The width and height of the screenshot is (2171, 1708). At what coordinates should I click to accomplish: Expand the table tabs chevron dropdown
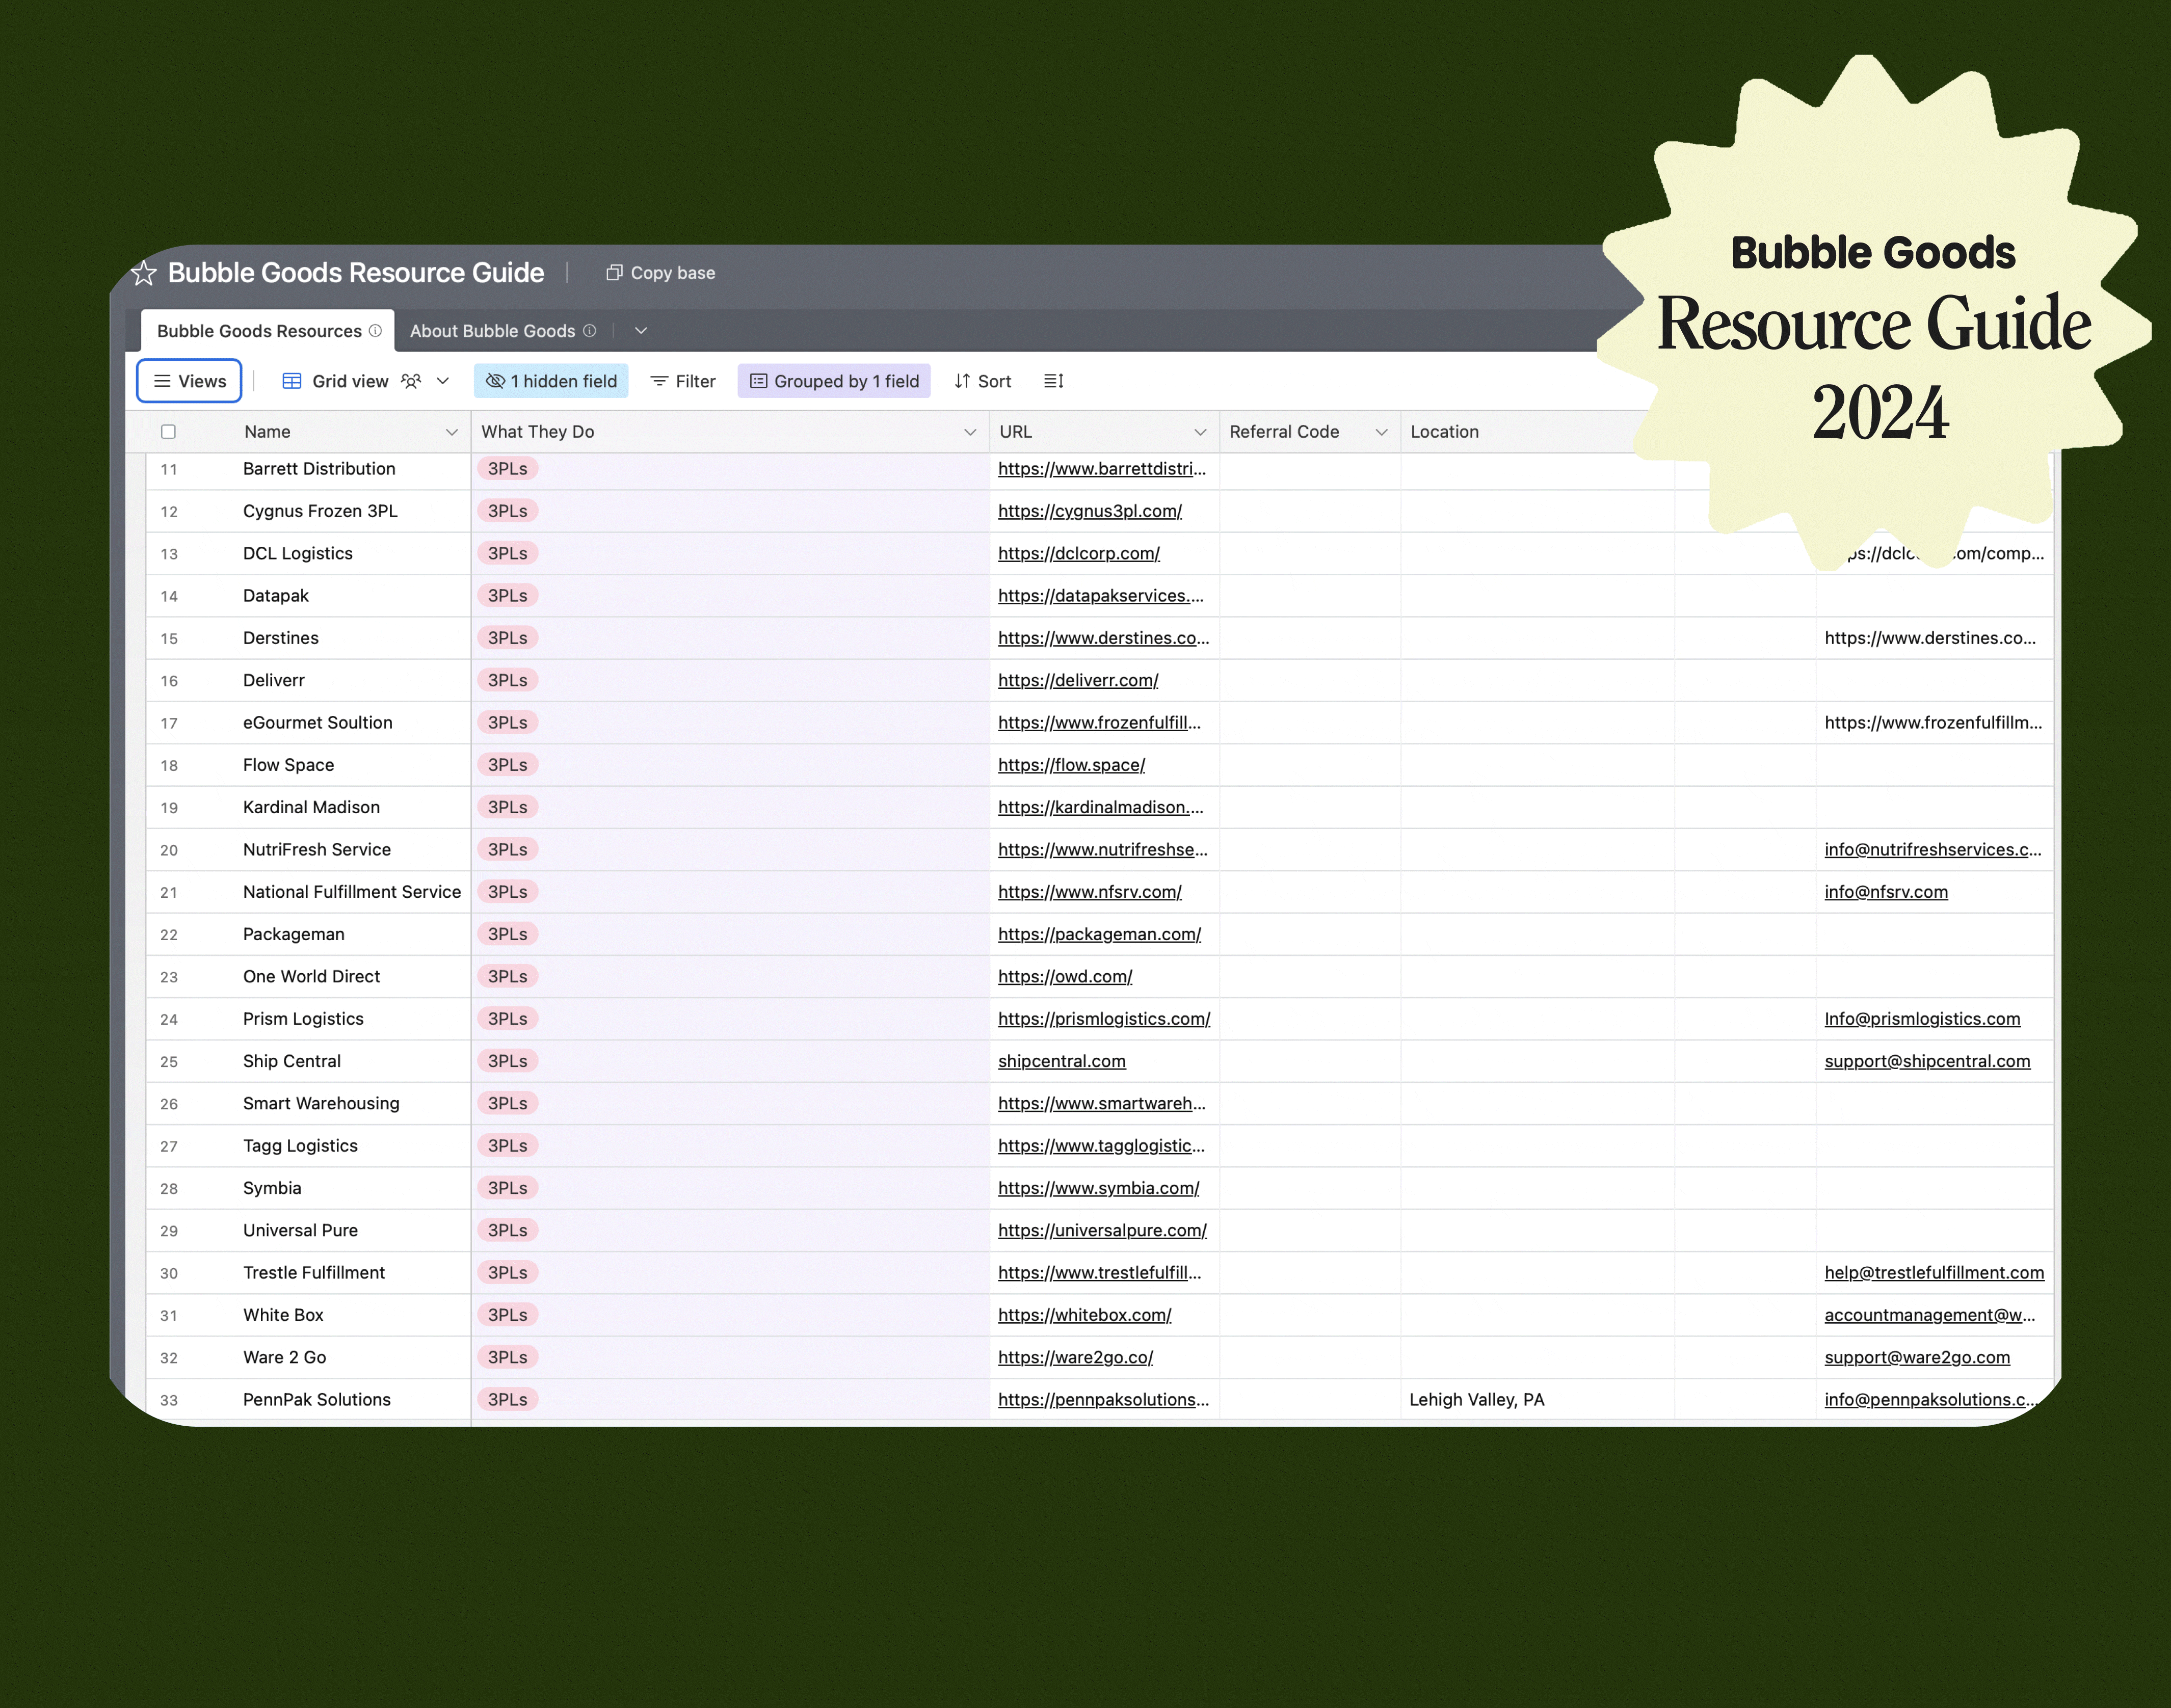(641, 331)
